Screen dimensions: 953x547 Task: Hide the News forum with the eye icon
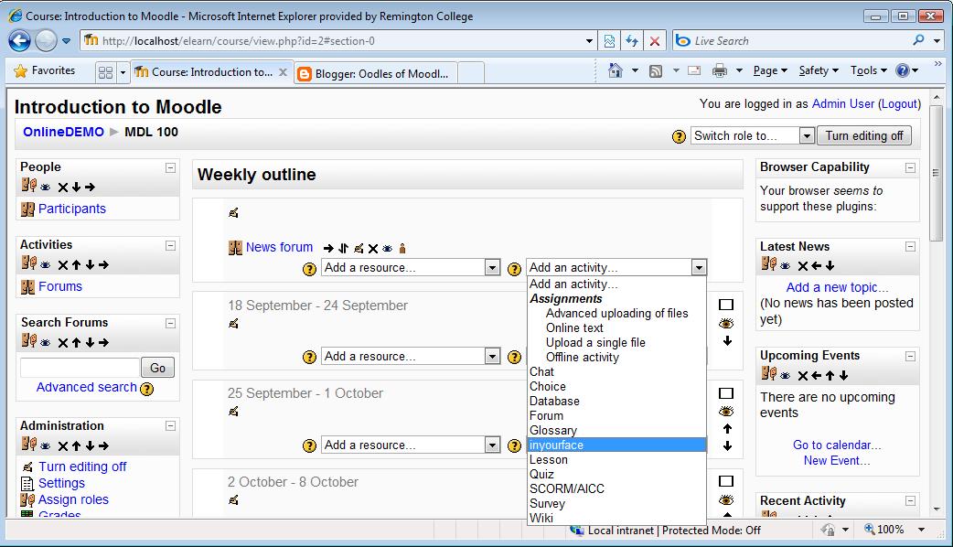(387, 247)
